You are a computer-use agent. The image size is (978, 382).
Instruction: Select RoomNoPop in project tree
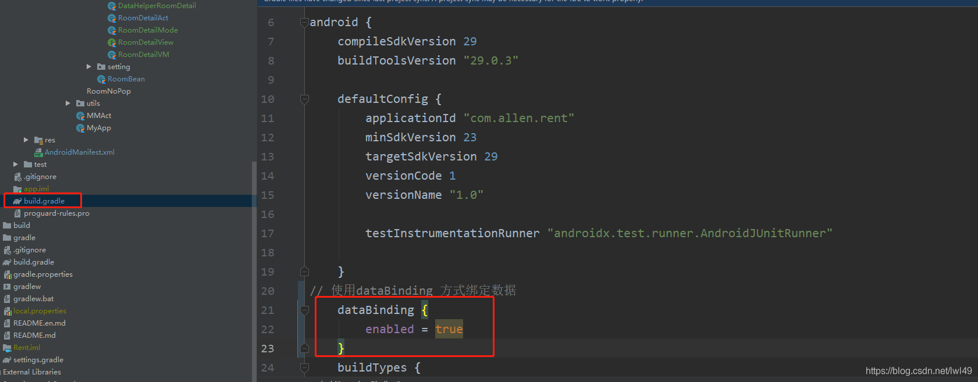point(109,91)
